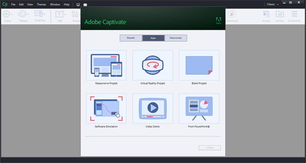The height and width of the screenshot is (163, 306).
Task: Expand the Themes dropdown arrow
Action: [28, 14]
